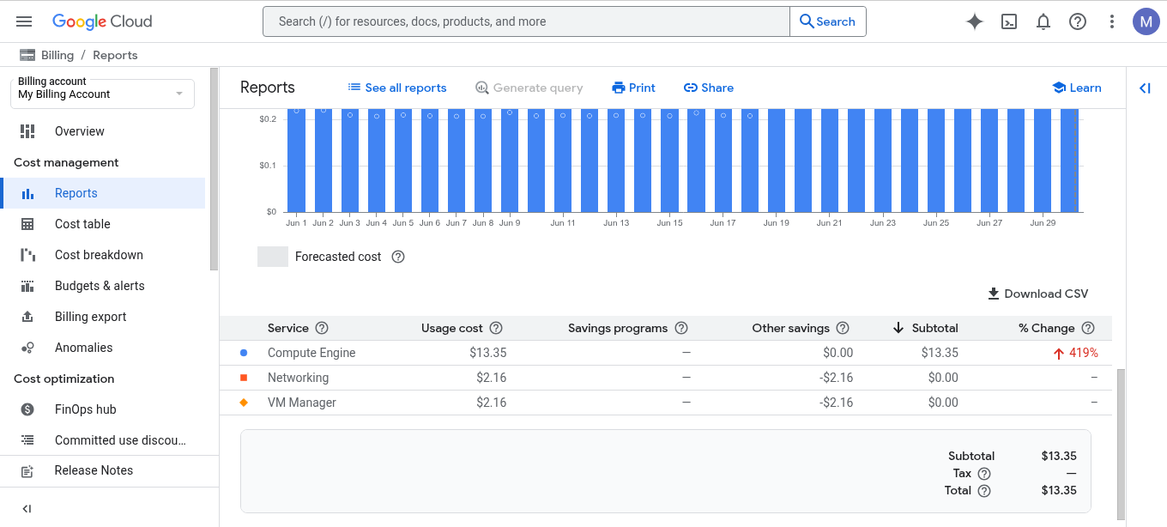Click the Tax info help icon
Viewport: 1167px width, 527px height.
tap(984, 474)
